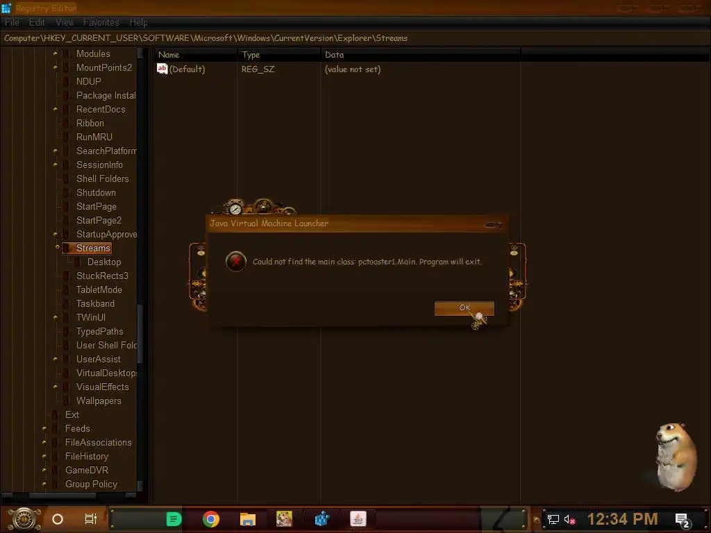Click the registry path address bar

click(x=355, y=38)
